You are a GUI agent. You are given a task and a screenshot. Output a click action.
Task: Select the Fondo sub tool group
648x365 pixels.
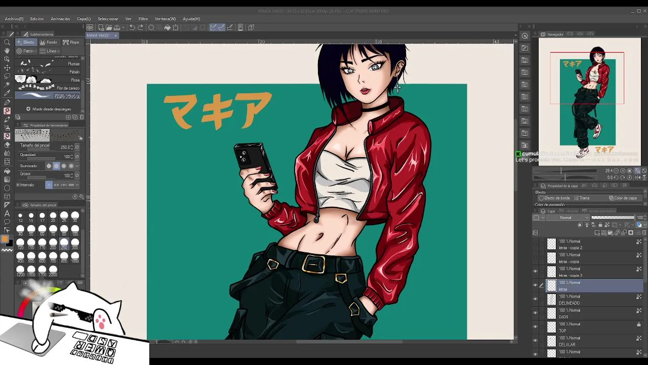tap(49, 42)
